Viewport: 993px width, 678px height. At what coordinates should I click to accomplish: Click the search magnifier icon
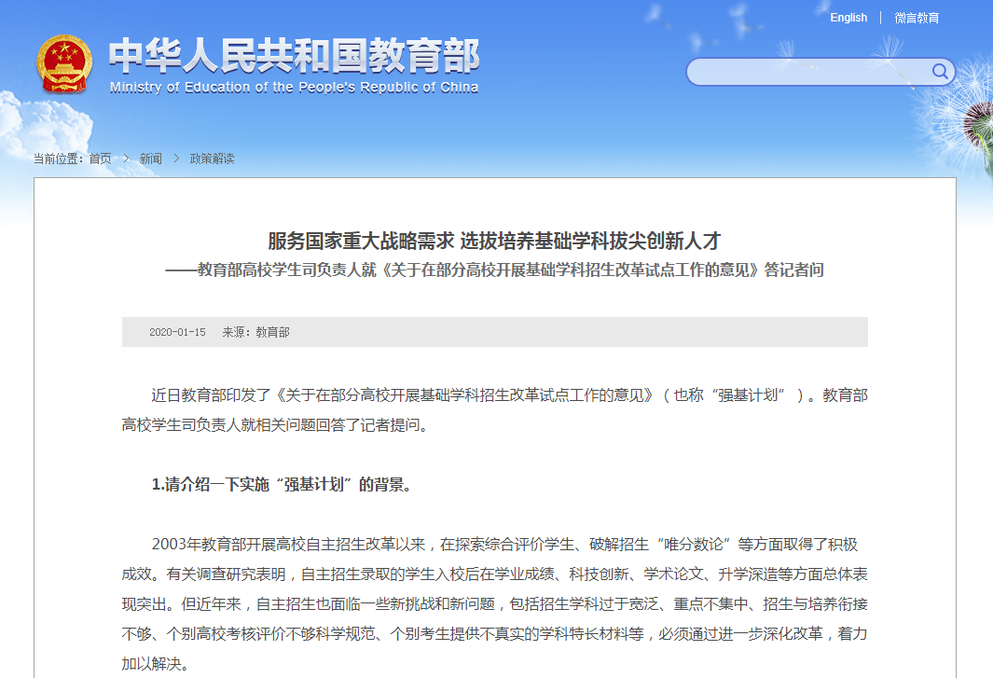point(940,72)
